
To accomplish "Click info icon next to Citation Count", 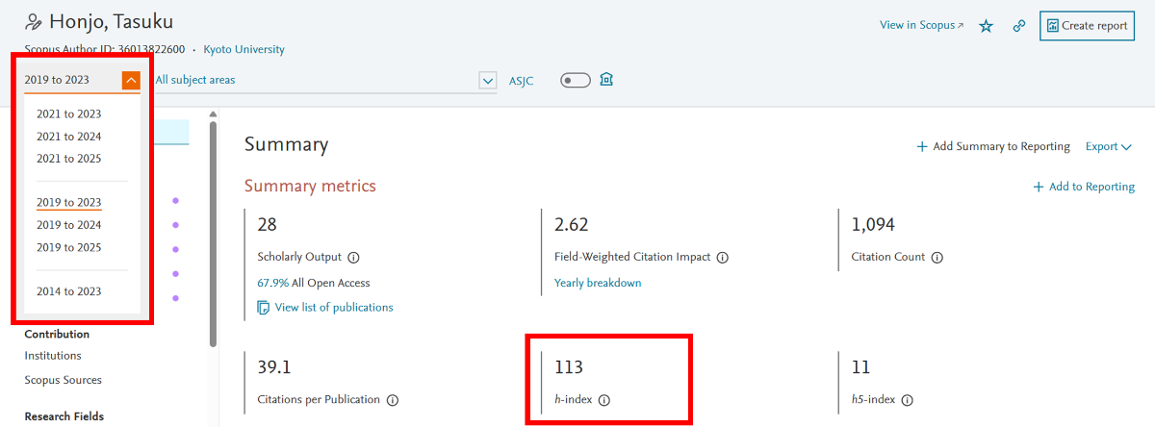I will tap(937, 258).
